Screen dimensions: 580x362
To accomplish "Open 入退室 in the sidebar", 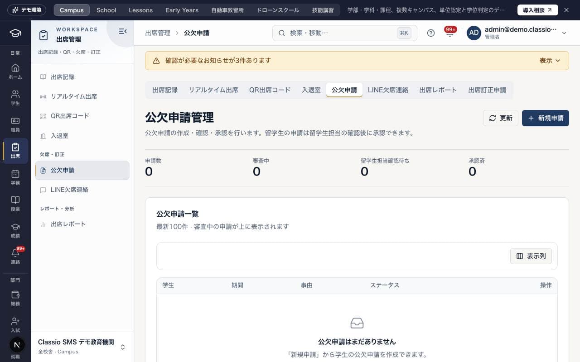I will (82, 136).
